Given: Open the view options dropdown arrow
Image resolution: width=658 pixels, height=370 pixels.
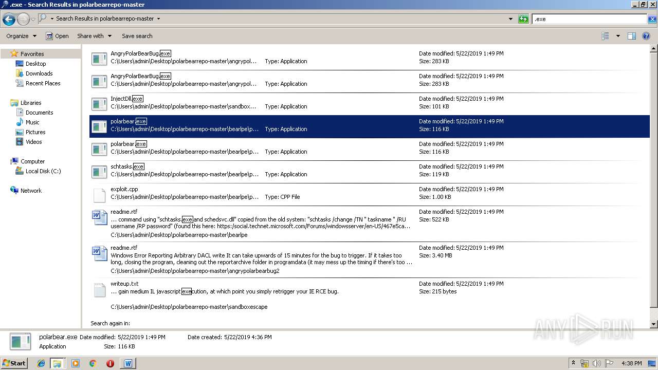Looking at the screenshot, I should click(618, 36).
